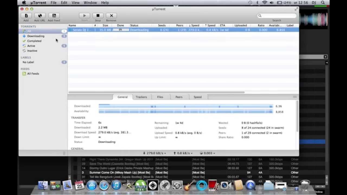Open the download speed limit dropdown in status bar
This screenshot has height=195, width=347.
coord(154,153)
